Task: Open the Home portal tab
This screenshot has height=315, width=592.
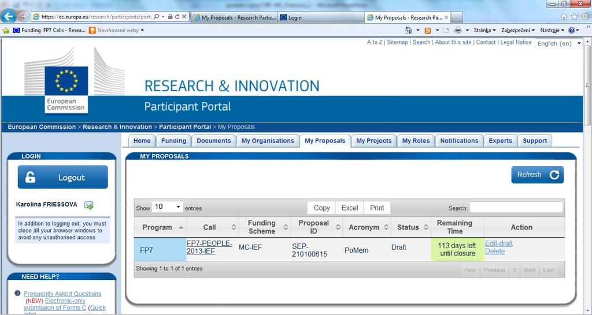Action: (142, 141)
